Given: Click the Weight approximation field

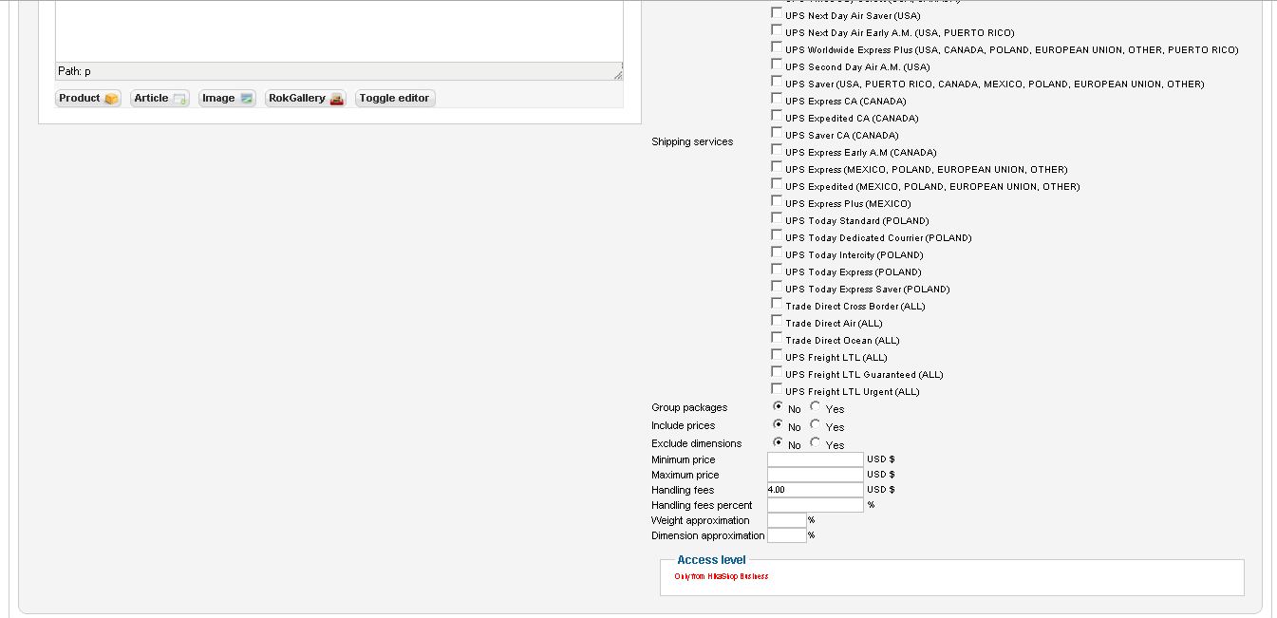Looking at the screenshot, I should (786, 520).
